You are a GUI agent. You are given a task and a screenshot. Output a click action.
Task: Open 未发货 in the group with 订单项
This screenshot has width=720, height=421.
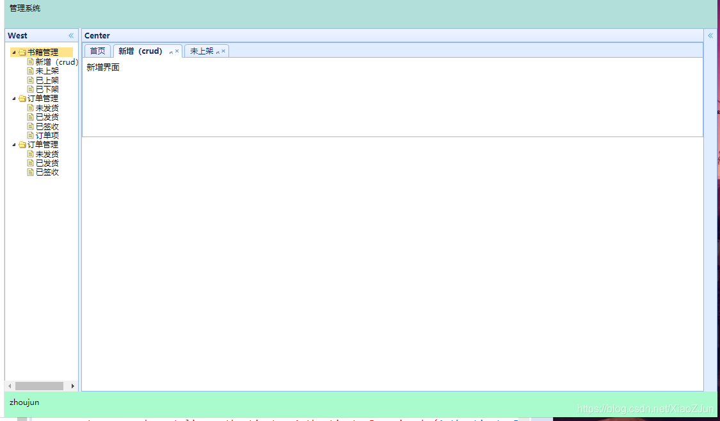(47, 108)
